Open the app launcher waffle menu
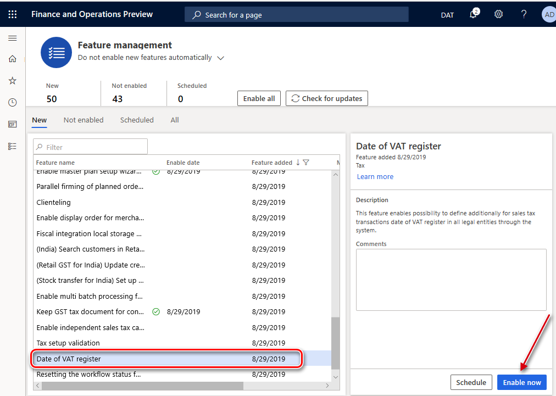Screen dimensions: 556x396 (13, 14)
